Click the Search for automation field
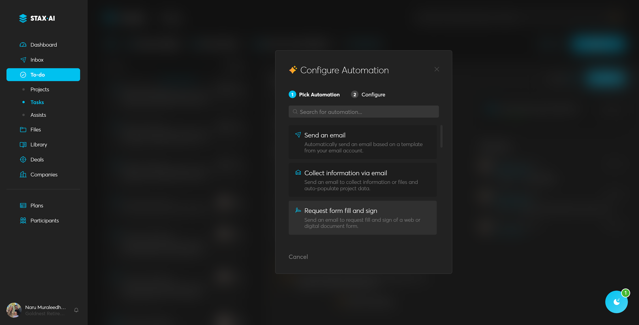This screenshot has width=639, height=325. click(363, 112)
